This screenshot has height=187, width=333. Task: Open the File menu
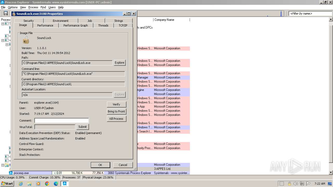click(3, 7)
